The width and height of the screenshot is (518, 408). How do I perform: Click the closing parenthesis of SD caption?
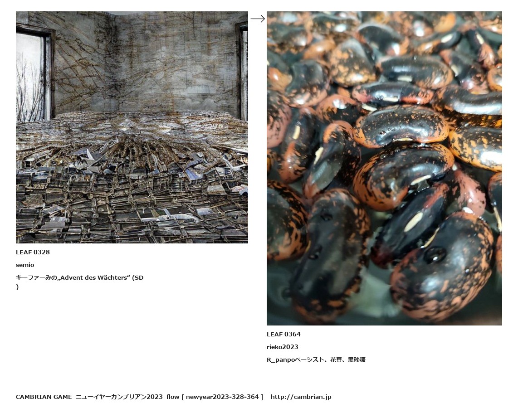point(17,287)
